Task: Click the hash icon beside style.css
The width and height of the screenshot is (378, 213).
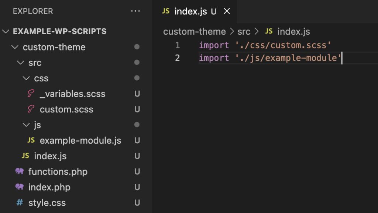Action: (x=20, y=202)
